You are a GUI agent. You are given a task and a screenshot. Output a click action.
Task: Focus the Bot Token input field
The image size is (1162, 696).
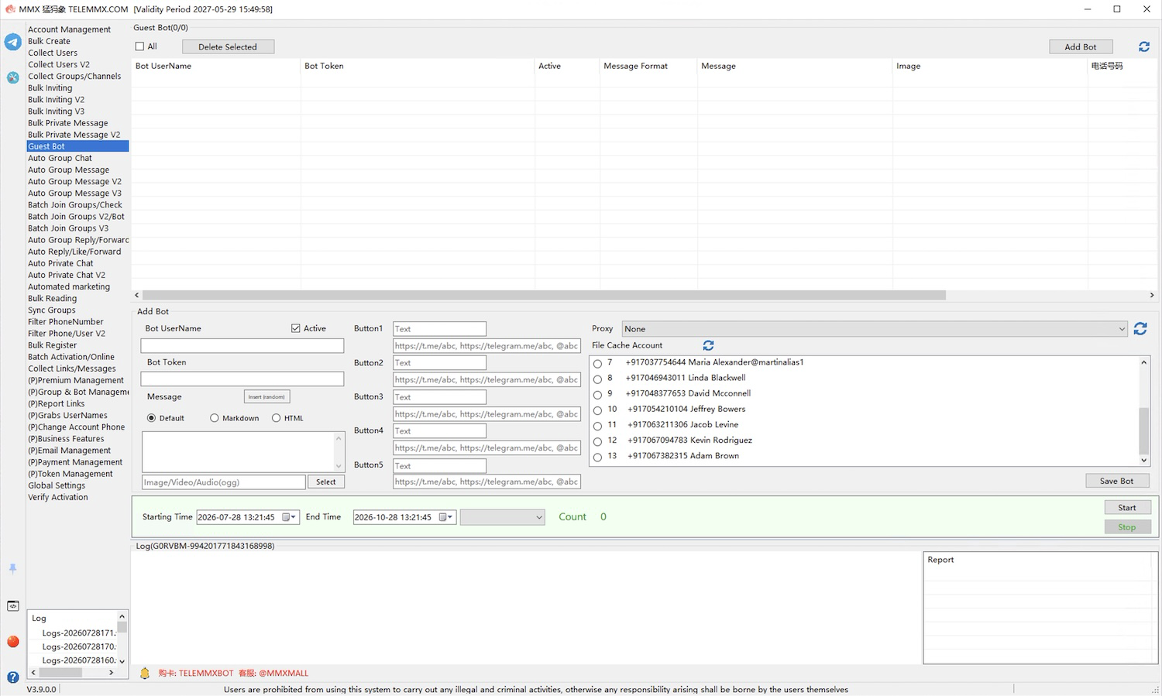[x=242, y=379]
